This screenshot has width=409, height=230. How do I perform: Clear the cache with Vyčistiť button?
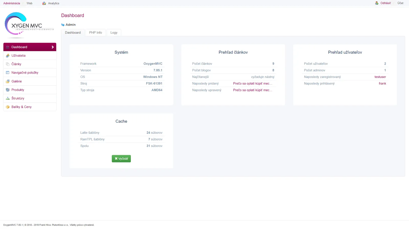pyautogui.click(x=121, y=159)
